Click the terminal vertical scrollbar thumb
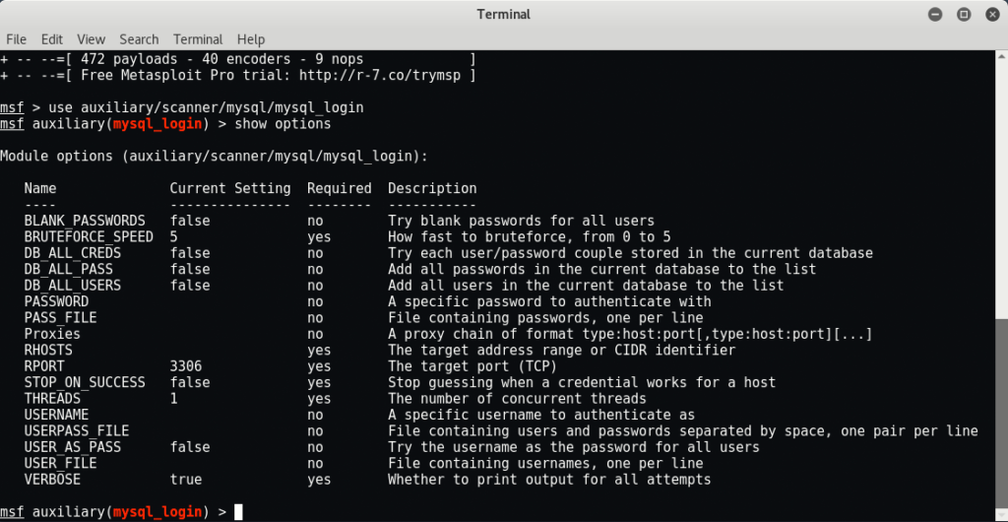Screen dimensions: 1008x522 pyautogui.click(x=1001, y=413)
